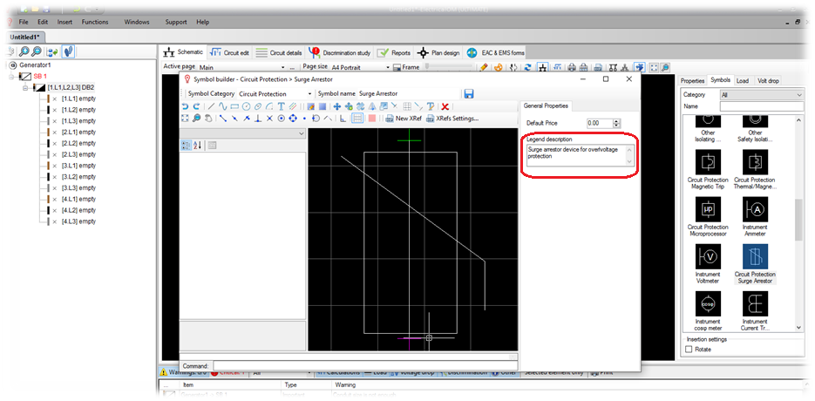Viewport: 815px width, 401px height.
Task: Open the Symbol Category dropdown
Action: (x=309, y=93)
